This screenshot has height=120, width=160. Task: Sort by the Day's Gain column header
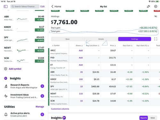point(127,45)
